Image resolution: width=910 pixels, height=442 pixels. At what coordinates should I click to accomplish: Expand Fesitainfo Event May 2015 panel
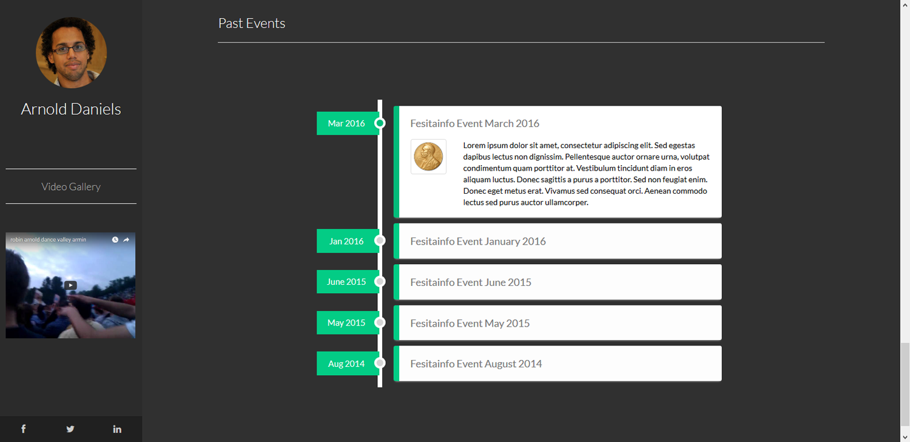point(470,323)
